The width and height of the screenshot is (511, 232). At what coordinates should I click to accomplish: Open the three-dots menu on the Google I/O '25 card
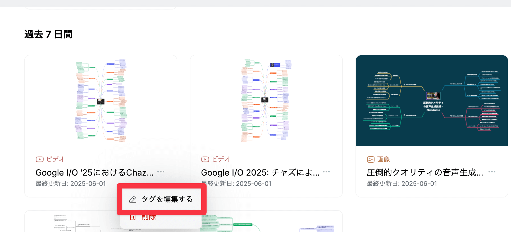tap(161, 172)
